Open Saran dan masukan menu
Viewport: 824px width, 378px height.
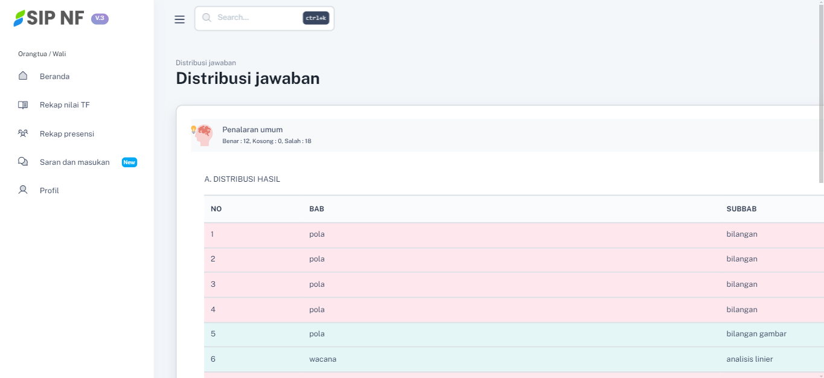coord(74,162)
